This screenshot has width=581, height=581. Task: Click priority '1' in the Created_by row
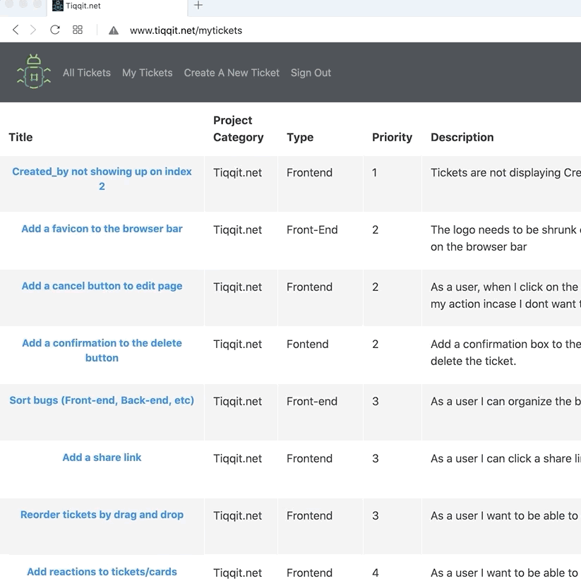tap(375, 173)
